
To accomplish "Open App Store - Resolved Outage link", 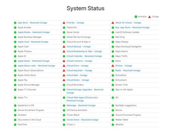I will point(32,23).
